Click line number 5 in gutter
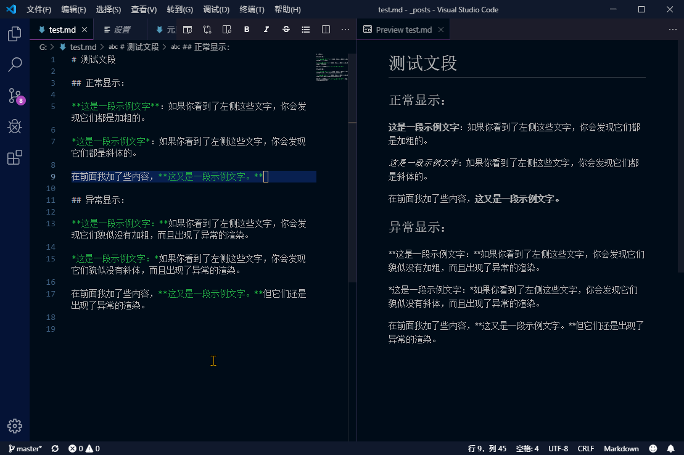This screenshot has height=455, width=684. tap(53, 107)
